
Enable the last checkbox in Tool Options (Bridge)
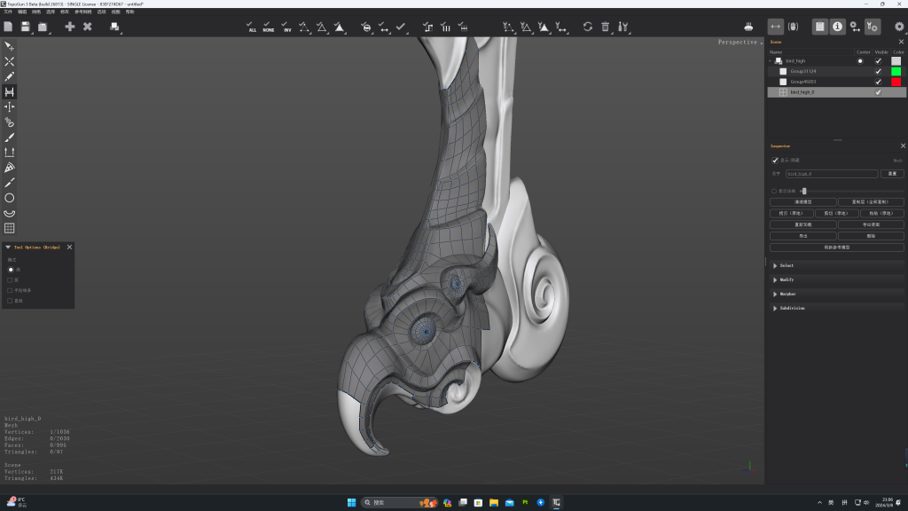(x=10, y=301)
